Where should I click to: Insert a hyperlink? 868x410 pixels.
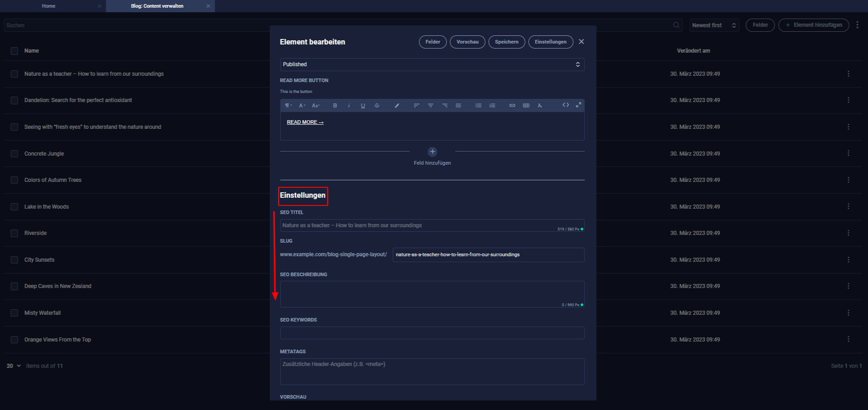coord(512,106)
